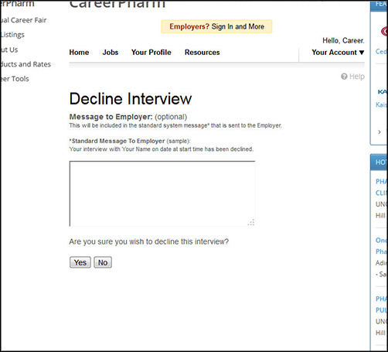Select the Resources menu item
Viewport: 388px width, 352px height.
(x=203, y=53)
